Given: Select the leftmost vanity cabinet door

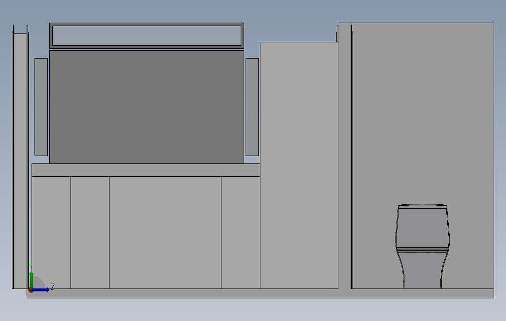Looking at the screenshot, I should tap(51, 232).
